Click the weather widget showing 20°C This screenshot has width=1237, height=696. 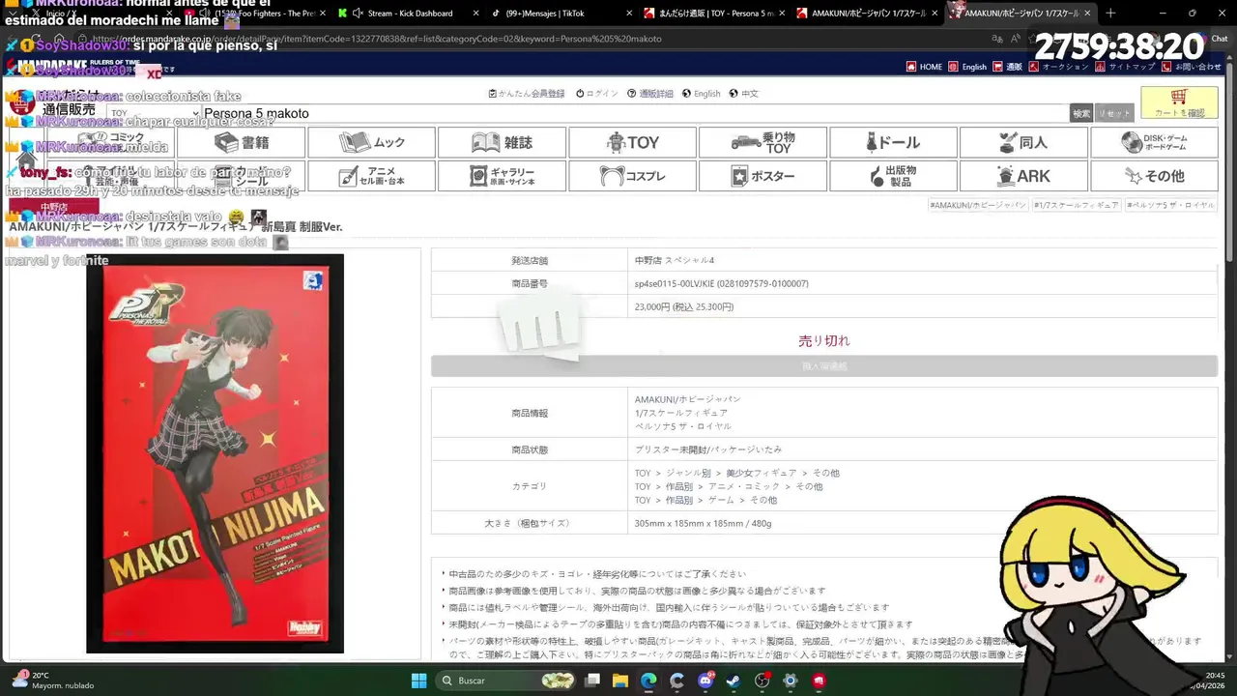coord(53,681)
